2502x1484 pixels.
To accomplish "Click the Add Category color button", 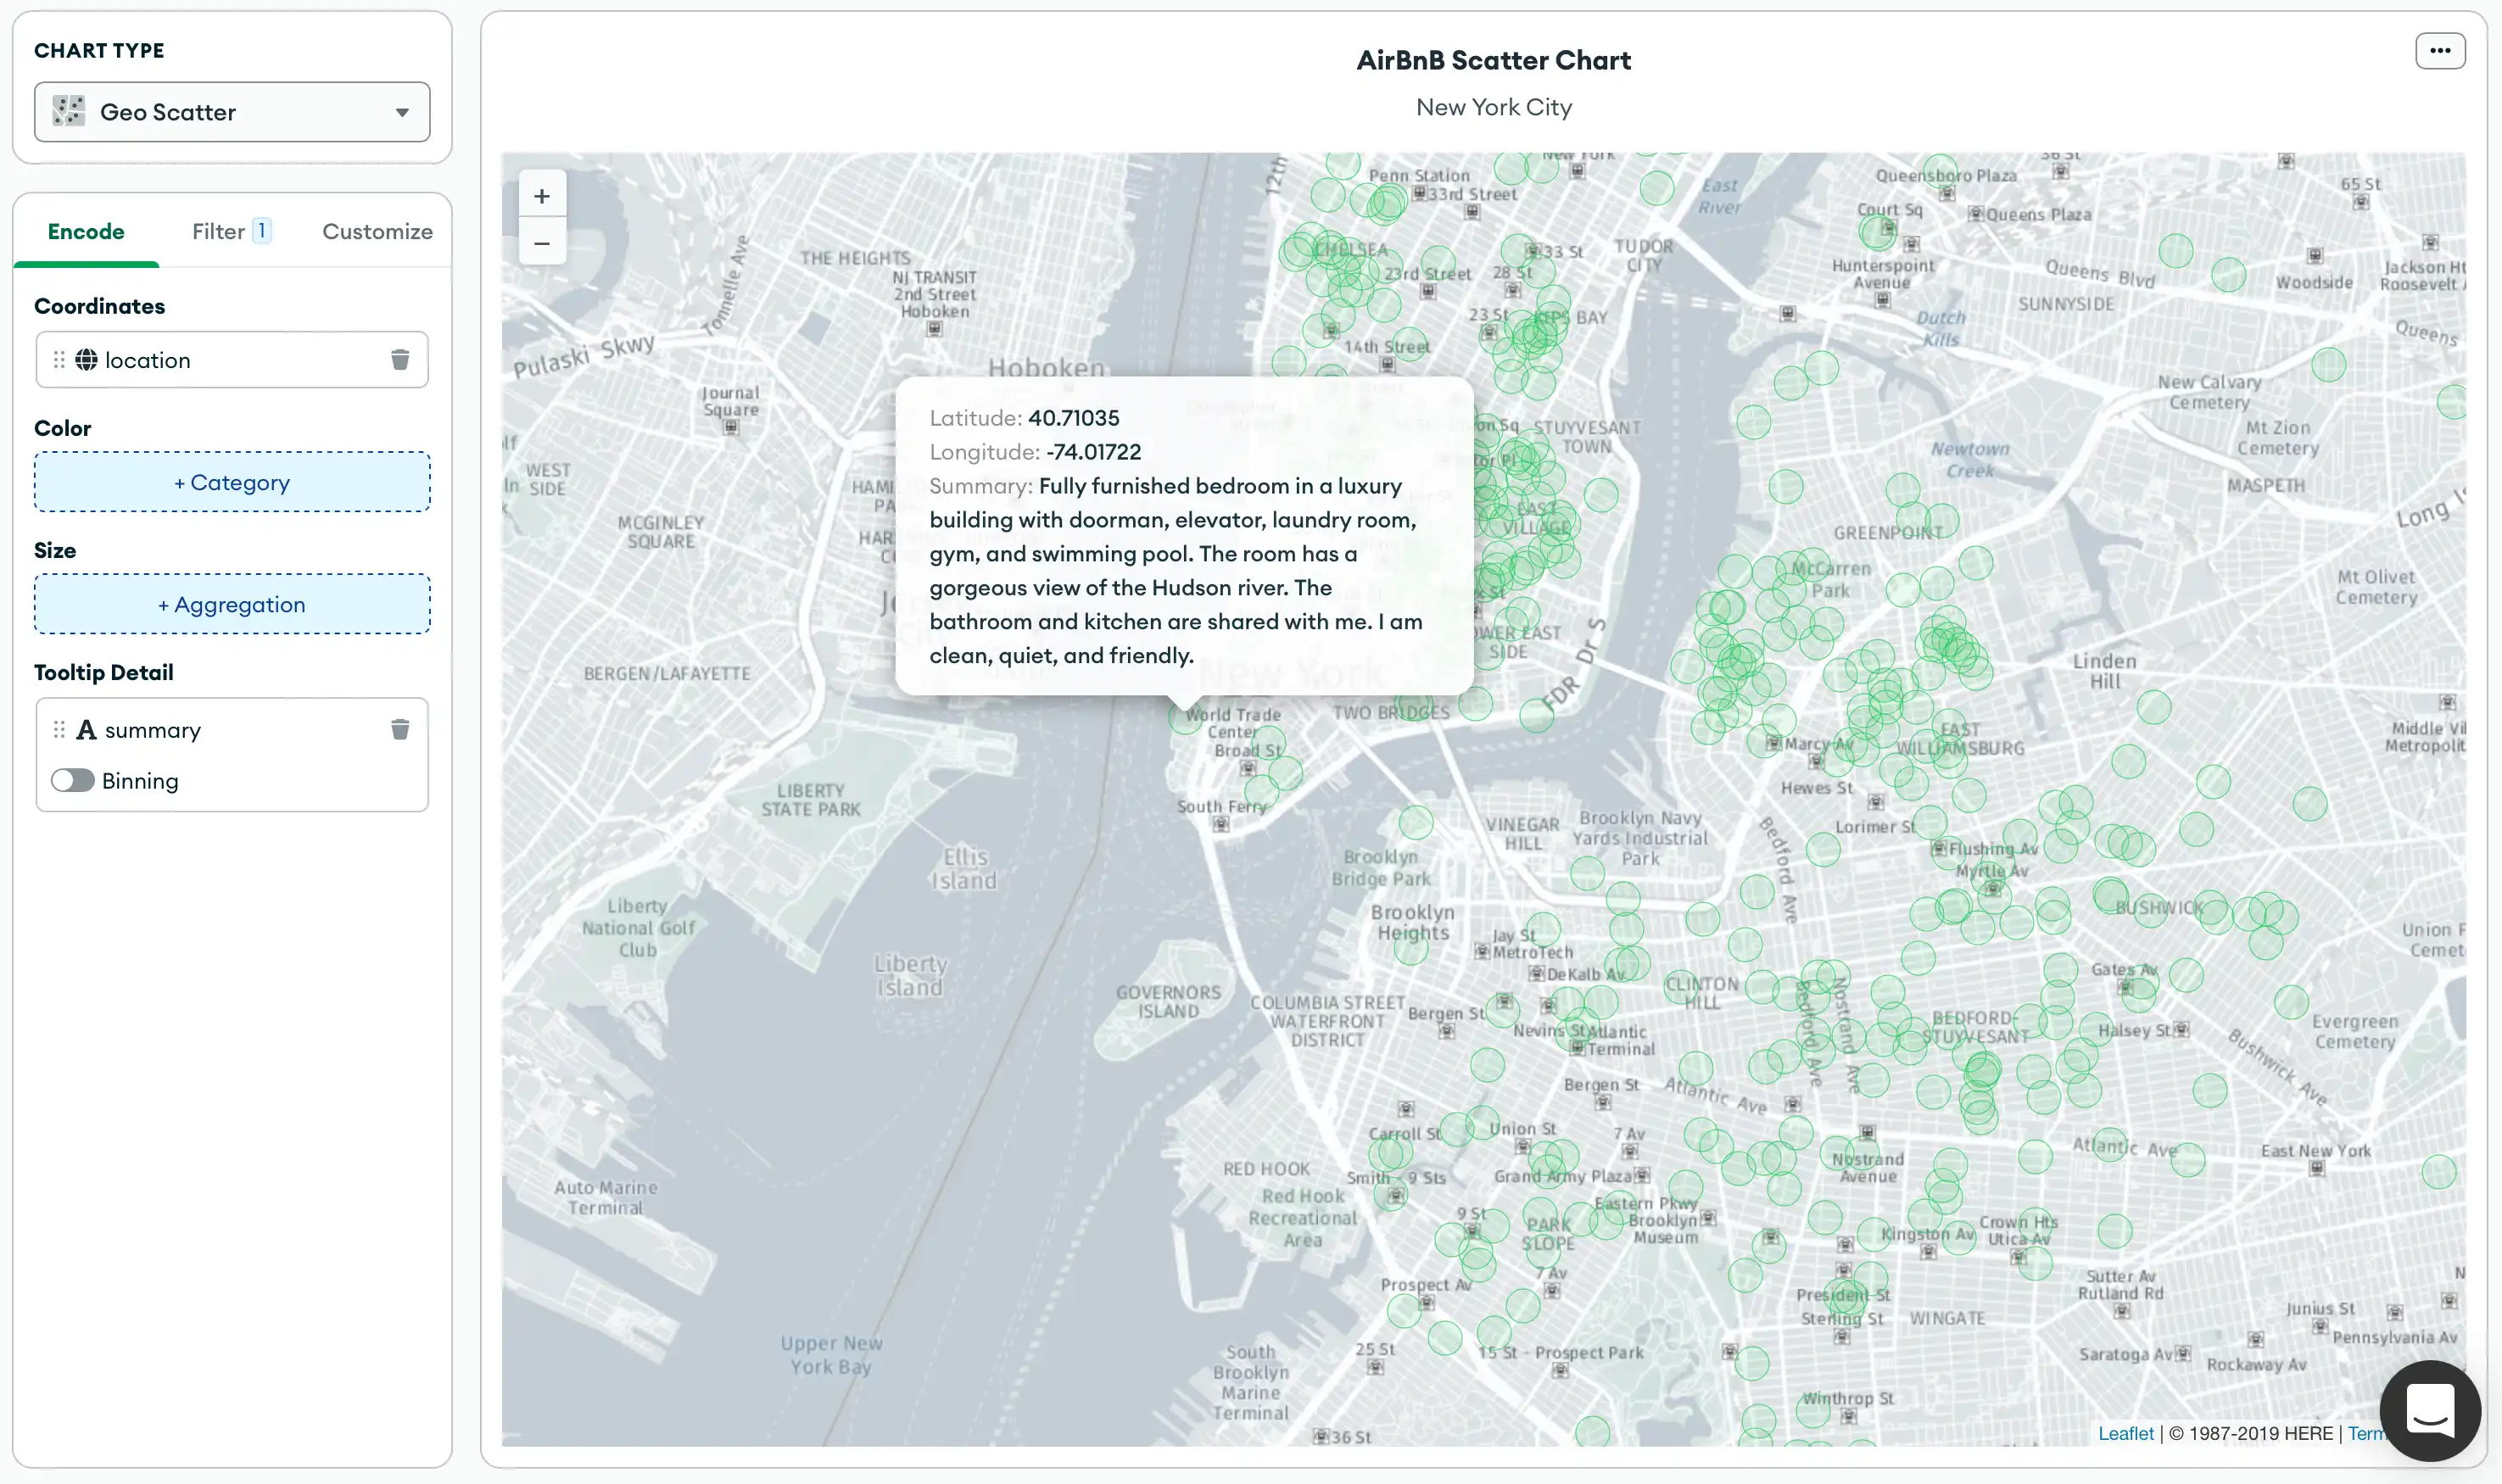I will [230, 481].
